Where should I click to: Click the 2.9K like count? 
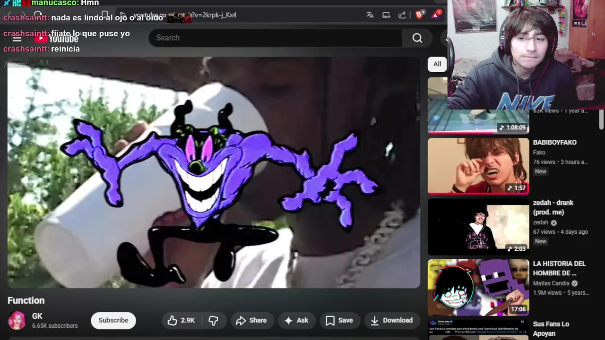(x=188, y=321)
